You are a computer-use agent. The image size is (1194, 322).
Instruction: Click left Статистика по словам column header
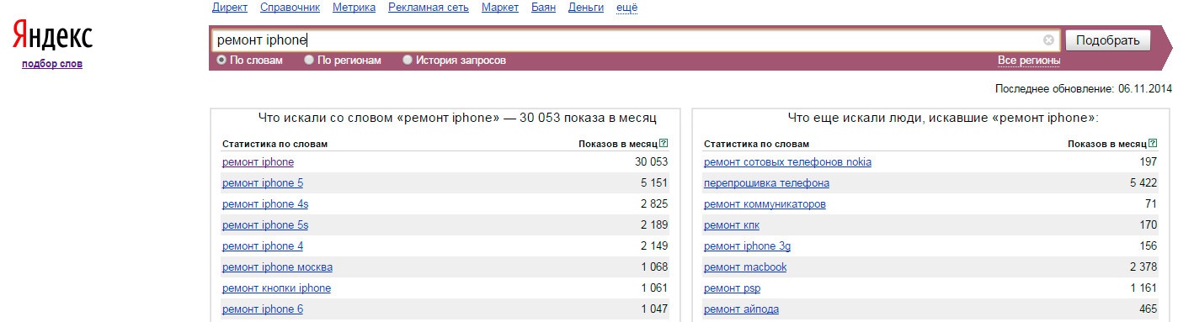click(x=275, y=144)
